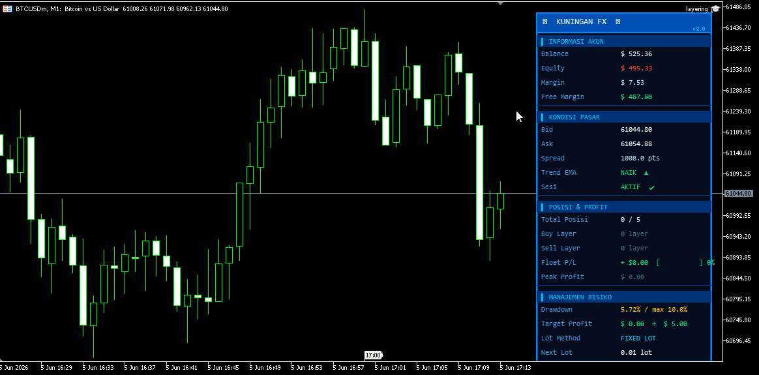This screenshot has width=759, height=375.
Task: Click the Target Profit goal $ 5.00
Action: point(676,323)
